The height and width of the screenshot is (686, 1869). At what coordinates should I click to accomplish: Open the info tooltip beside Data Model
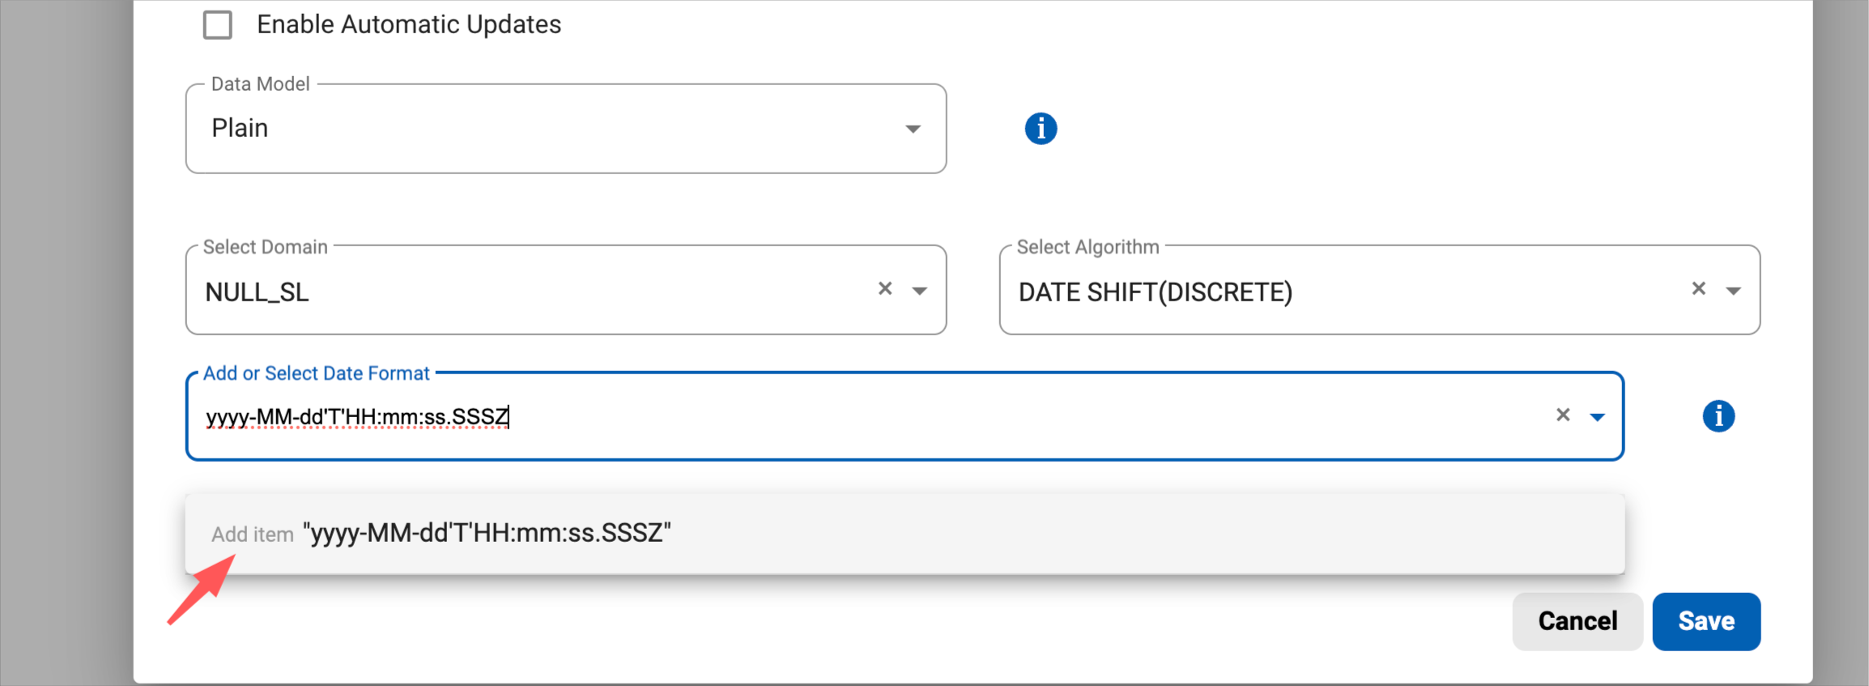pyautogui.click(x=1041, y=128)
